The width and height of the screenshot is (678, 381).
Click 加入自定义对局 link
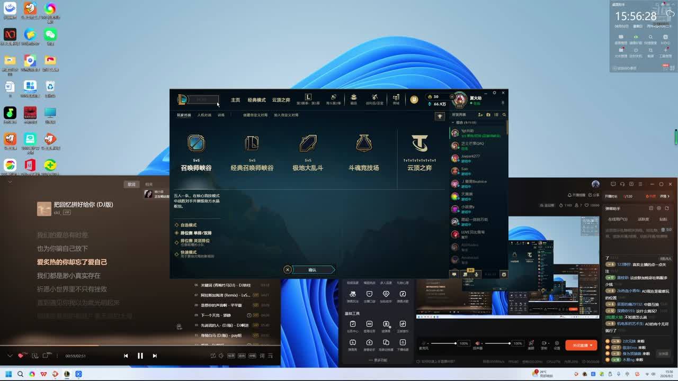[286, 115]
